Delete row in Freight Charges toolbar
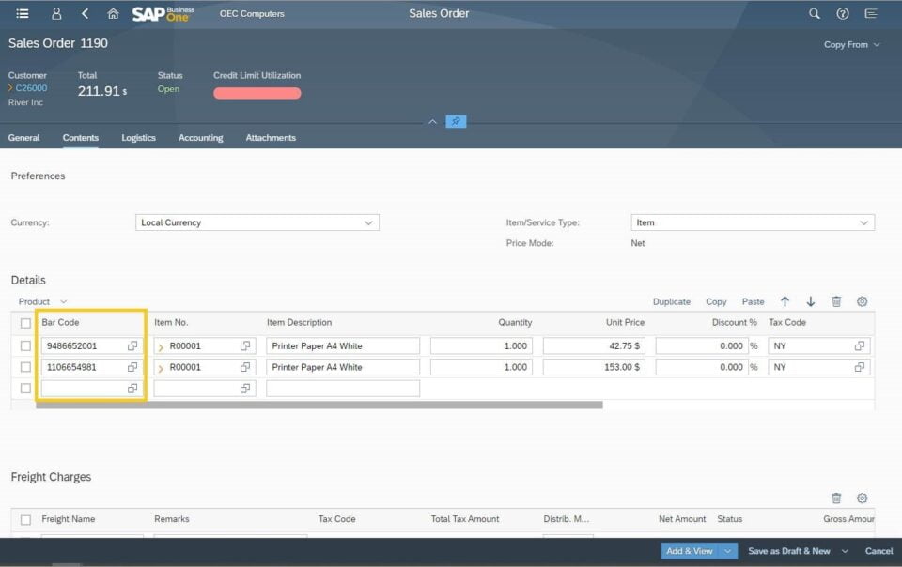The width and height of the screenshot is (902, 567). tap(836, 498)
